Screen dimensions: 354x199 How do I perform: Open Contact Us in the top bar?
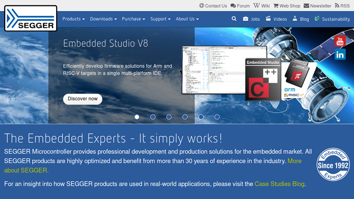click(x=213, y=6)
